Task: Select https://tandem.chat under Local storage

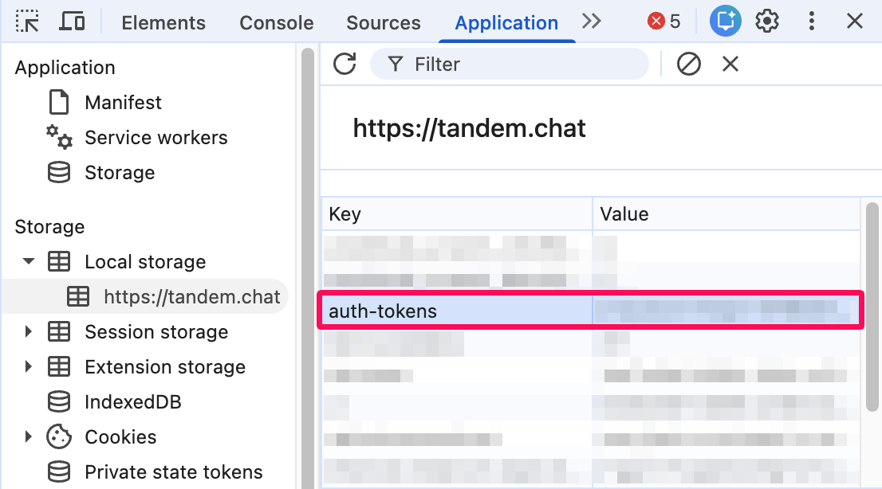Action: 192,296
